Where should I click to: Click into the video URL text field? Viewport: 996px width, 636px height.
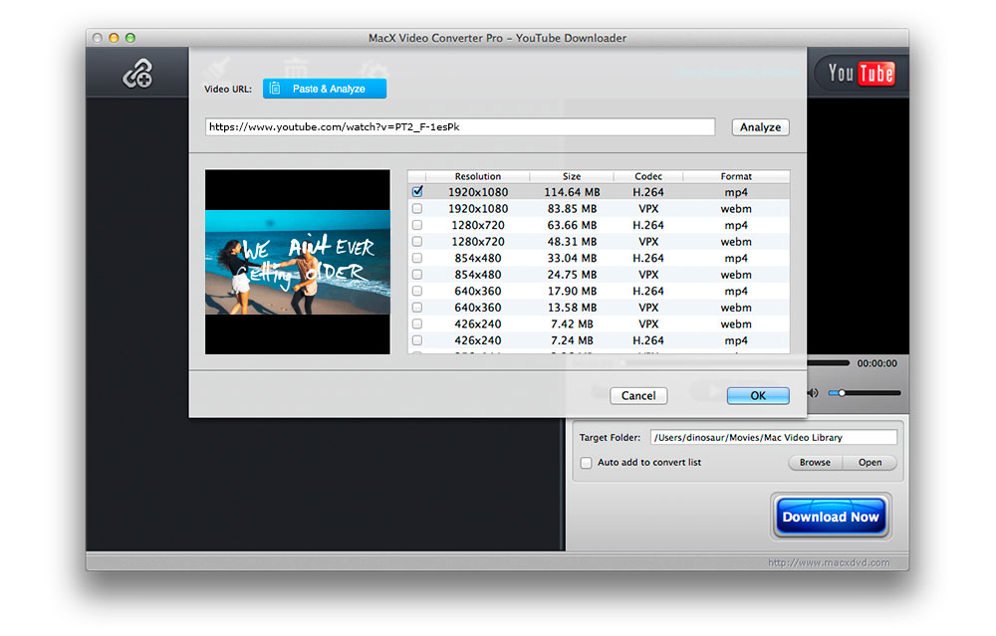pyautogui.click(x=460, y=127)
